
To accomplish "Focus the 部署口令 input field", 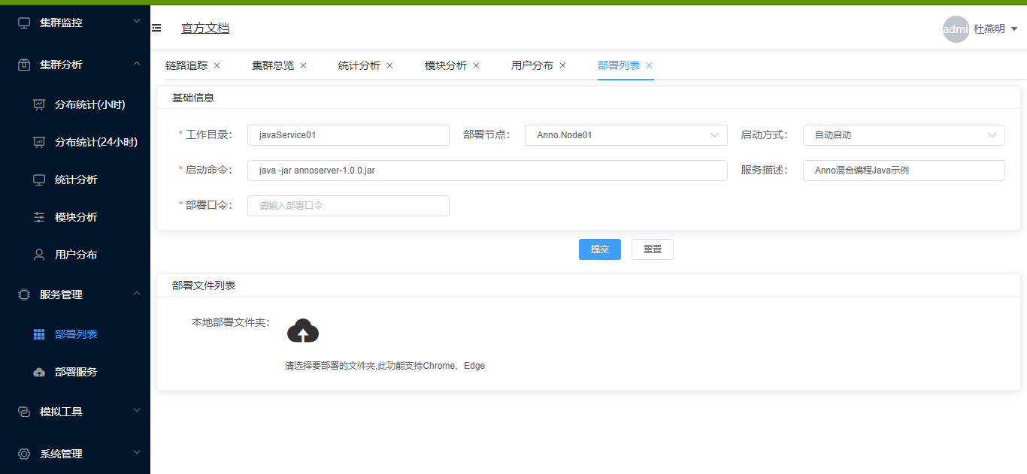I will [348, 206].
